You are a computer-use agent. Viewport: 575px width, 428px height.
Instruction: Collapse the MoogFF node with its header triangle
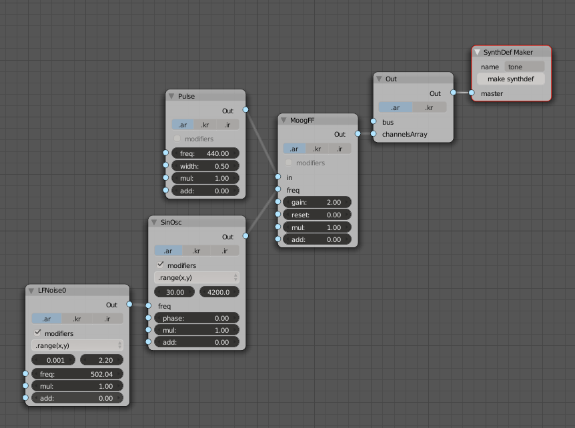click(283, 119)
